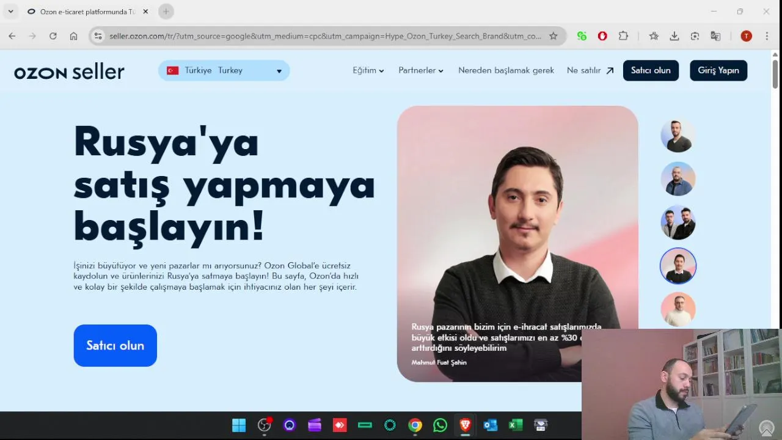Viewport: 782px width, 440px height.
Task: Open the green rectangle app on taskbar
Action: [365, 425]
